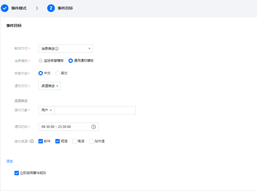This screenshot has width=257, height=191.
Task: Select the 监控告警模板 radio option
Action: pyautogui.click(x=41, y=61)
